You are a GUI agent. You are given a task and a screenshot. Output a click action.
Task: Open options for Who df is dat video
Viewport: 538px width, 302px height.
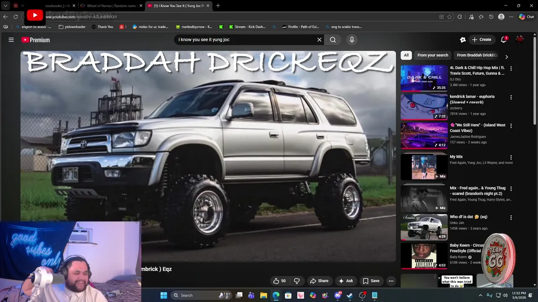coord(511,218)
